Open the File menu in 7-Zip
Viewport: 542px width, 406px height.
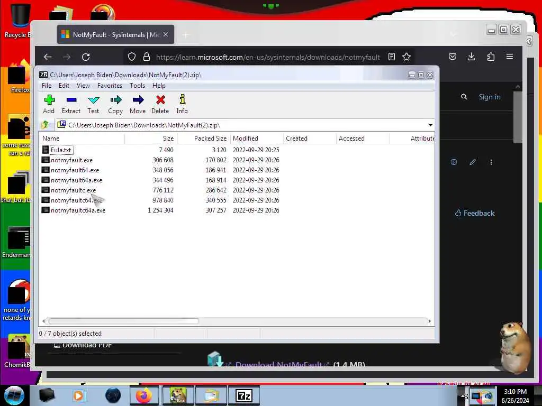[x=47, y=86]
